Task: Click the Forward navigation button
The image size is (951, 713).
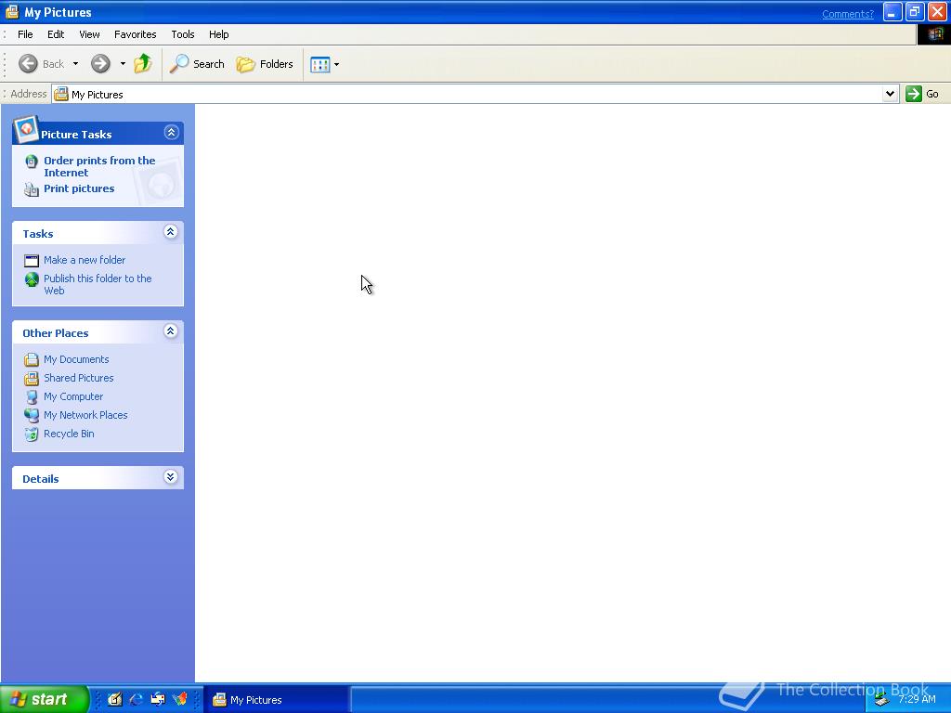Action: pyautogui.click(x=100, y=64)
